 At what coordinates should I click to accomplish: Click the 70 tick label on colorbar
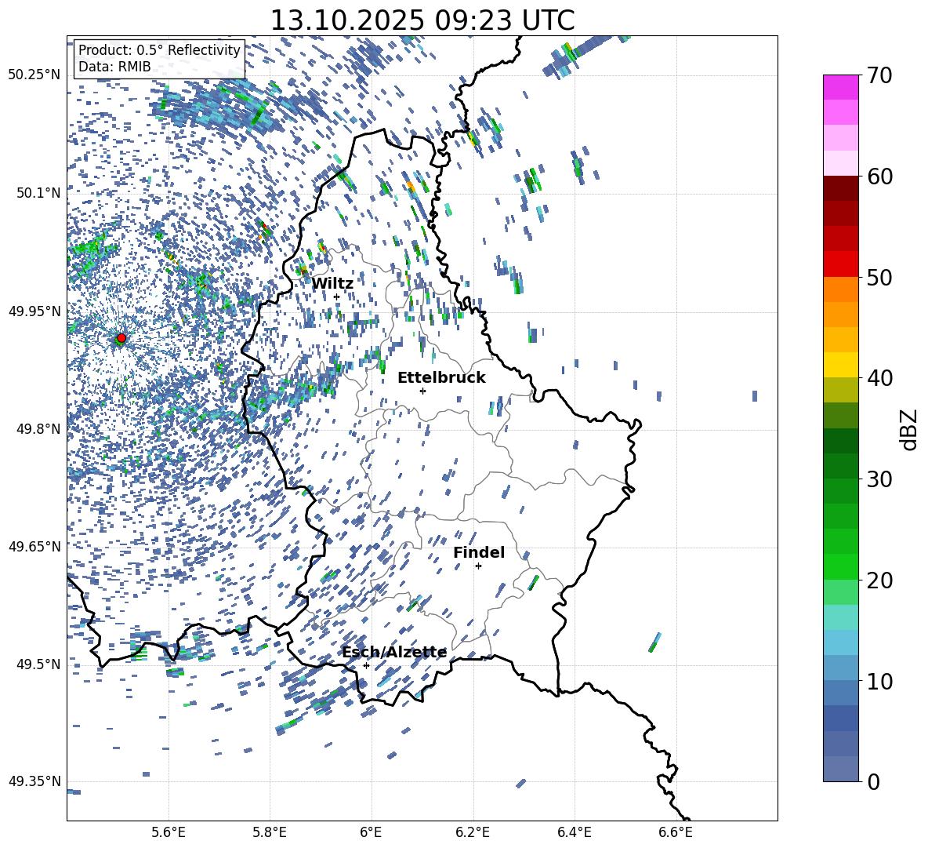click(x=881, y=76)
